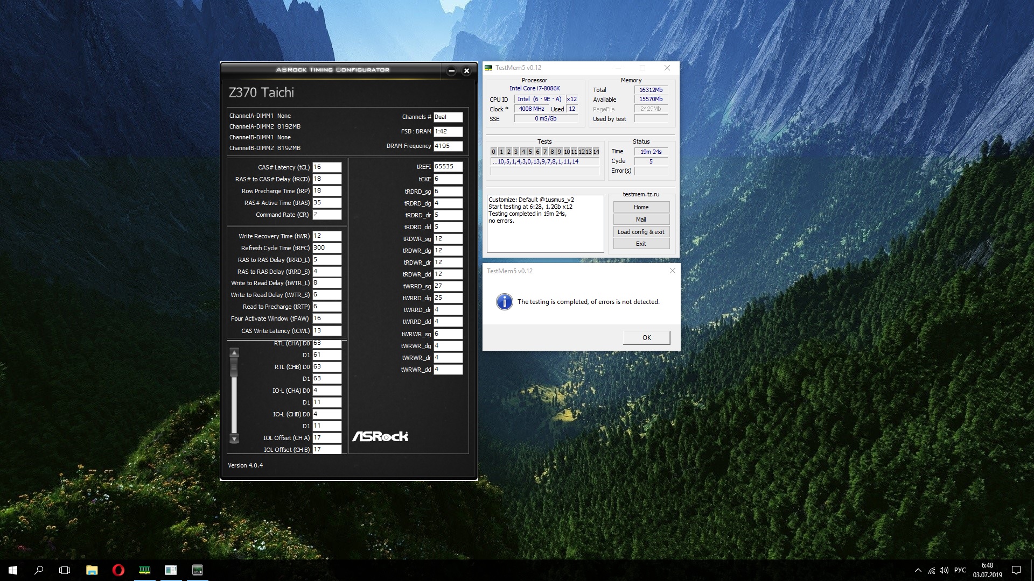Click Load config & exit

641,232
